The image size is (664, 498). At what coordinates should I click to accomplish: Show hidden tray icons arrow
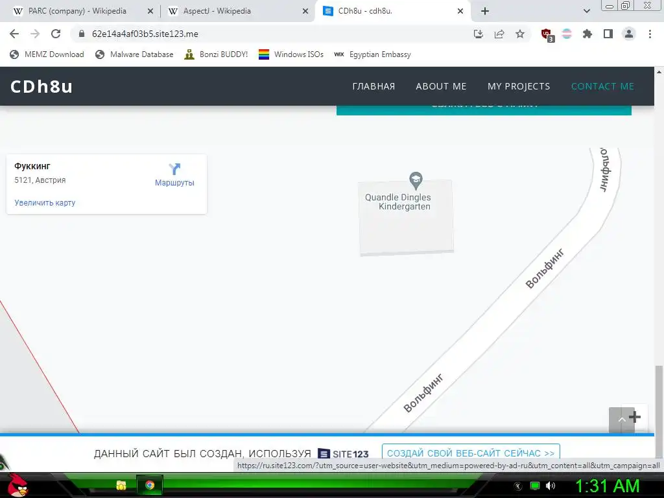518,486
